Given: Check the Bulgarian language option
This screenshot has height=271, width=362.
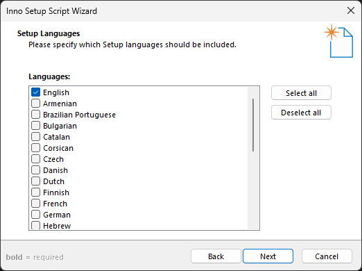Looking at the screenshot, I should click(x=35, y=126).
